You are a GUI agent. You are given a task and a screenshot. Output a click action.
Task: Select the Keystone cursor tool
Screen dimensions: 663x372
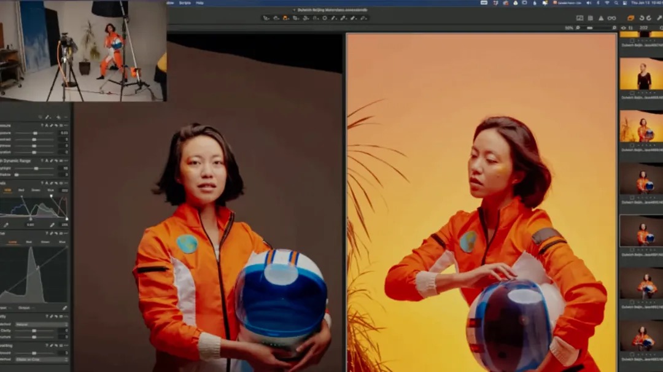315,18
